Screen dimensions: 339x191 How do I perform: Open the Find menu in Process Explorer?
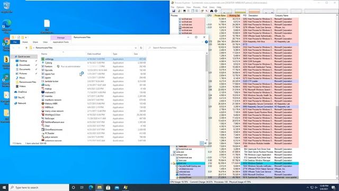[x=205, y=7]
